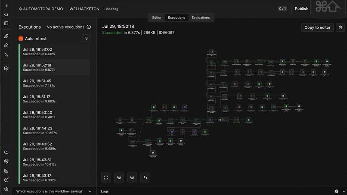Select execution Jul 29, 18:44:23
The width and height of the screenshot is (347, 195).
54,130
